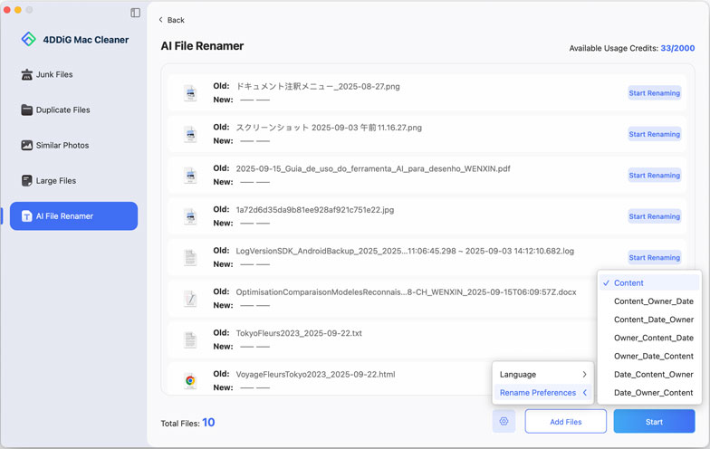Viewport: 710px width, 449px height.
Task: Select Content_Date_Owner from the menu
Action: [x=653, y=320]
